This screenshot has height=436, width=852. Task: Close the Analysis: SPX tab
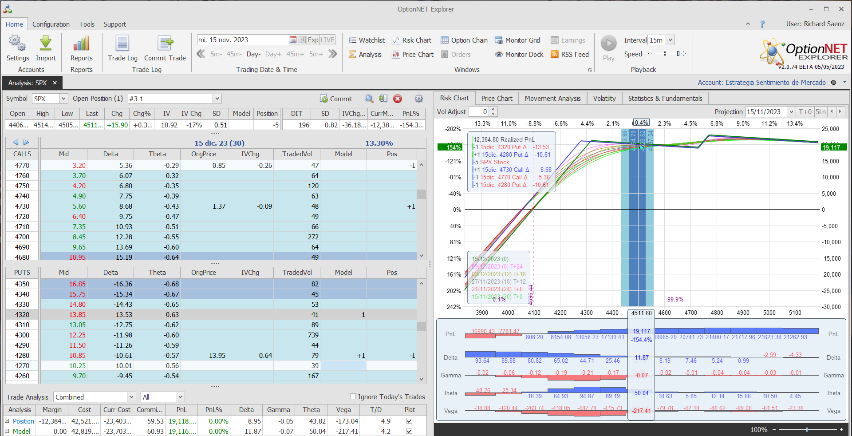tap(55, 83)
